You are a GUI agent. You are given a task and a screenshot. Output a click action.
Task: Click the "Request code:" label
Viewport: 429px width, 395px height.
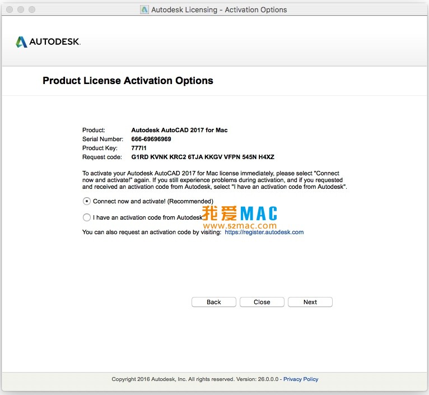pyautogui.click(x=102, y=157)
